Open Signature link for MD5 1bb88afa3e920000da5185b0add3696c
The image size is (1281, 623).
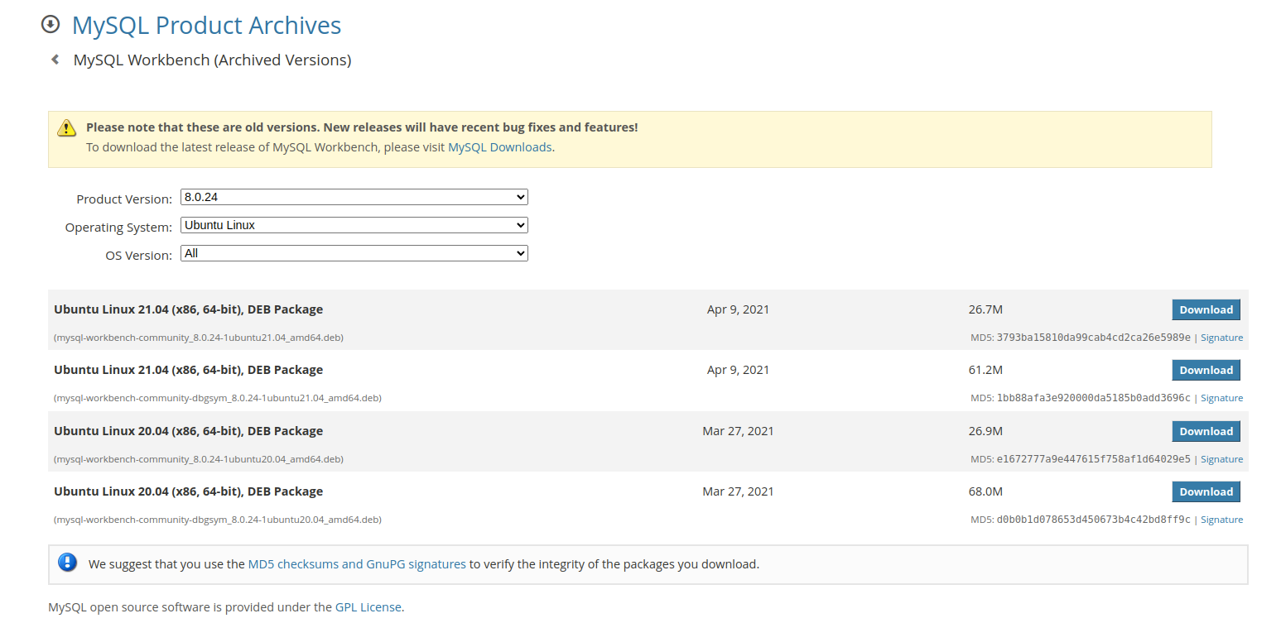[1221, 398]
